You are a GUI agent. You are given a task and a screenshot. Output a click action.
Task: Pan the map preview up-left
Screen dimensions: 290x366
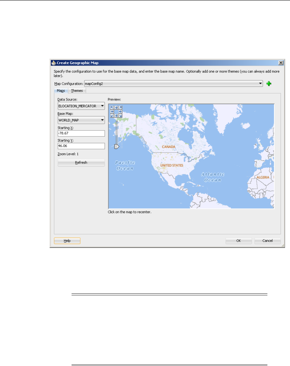coord(112,108)
